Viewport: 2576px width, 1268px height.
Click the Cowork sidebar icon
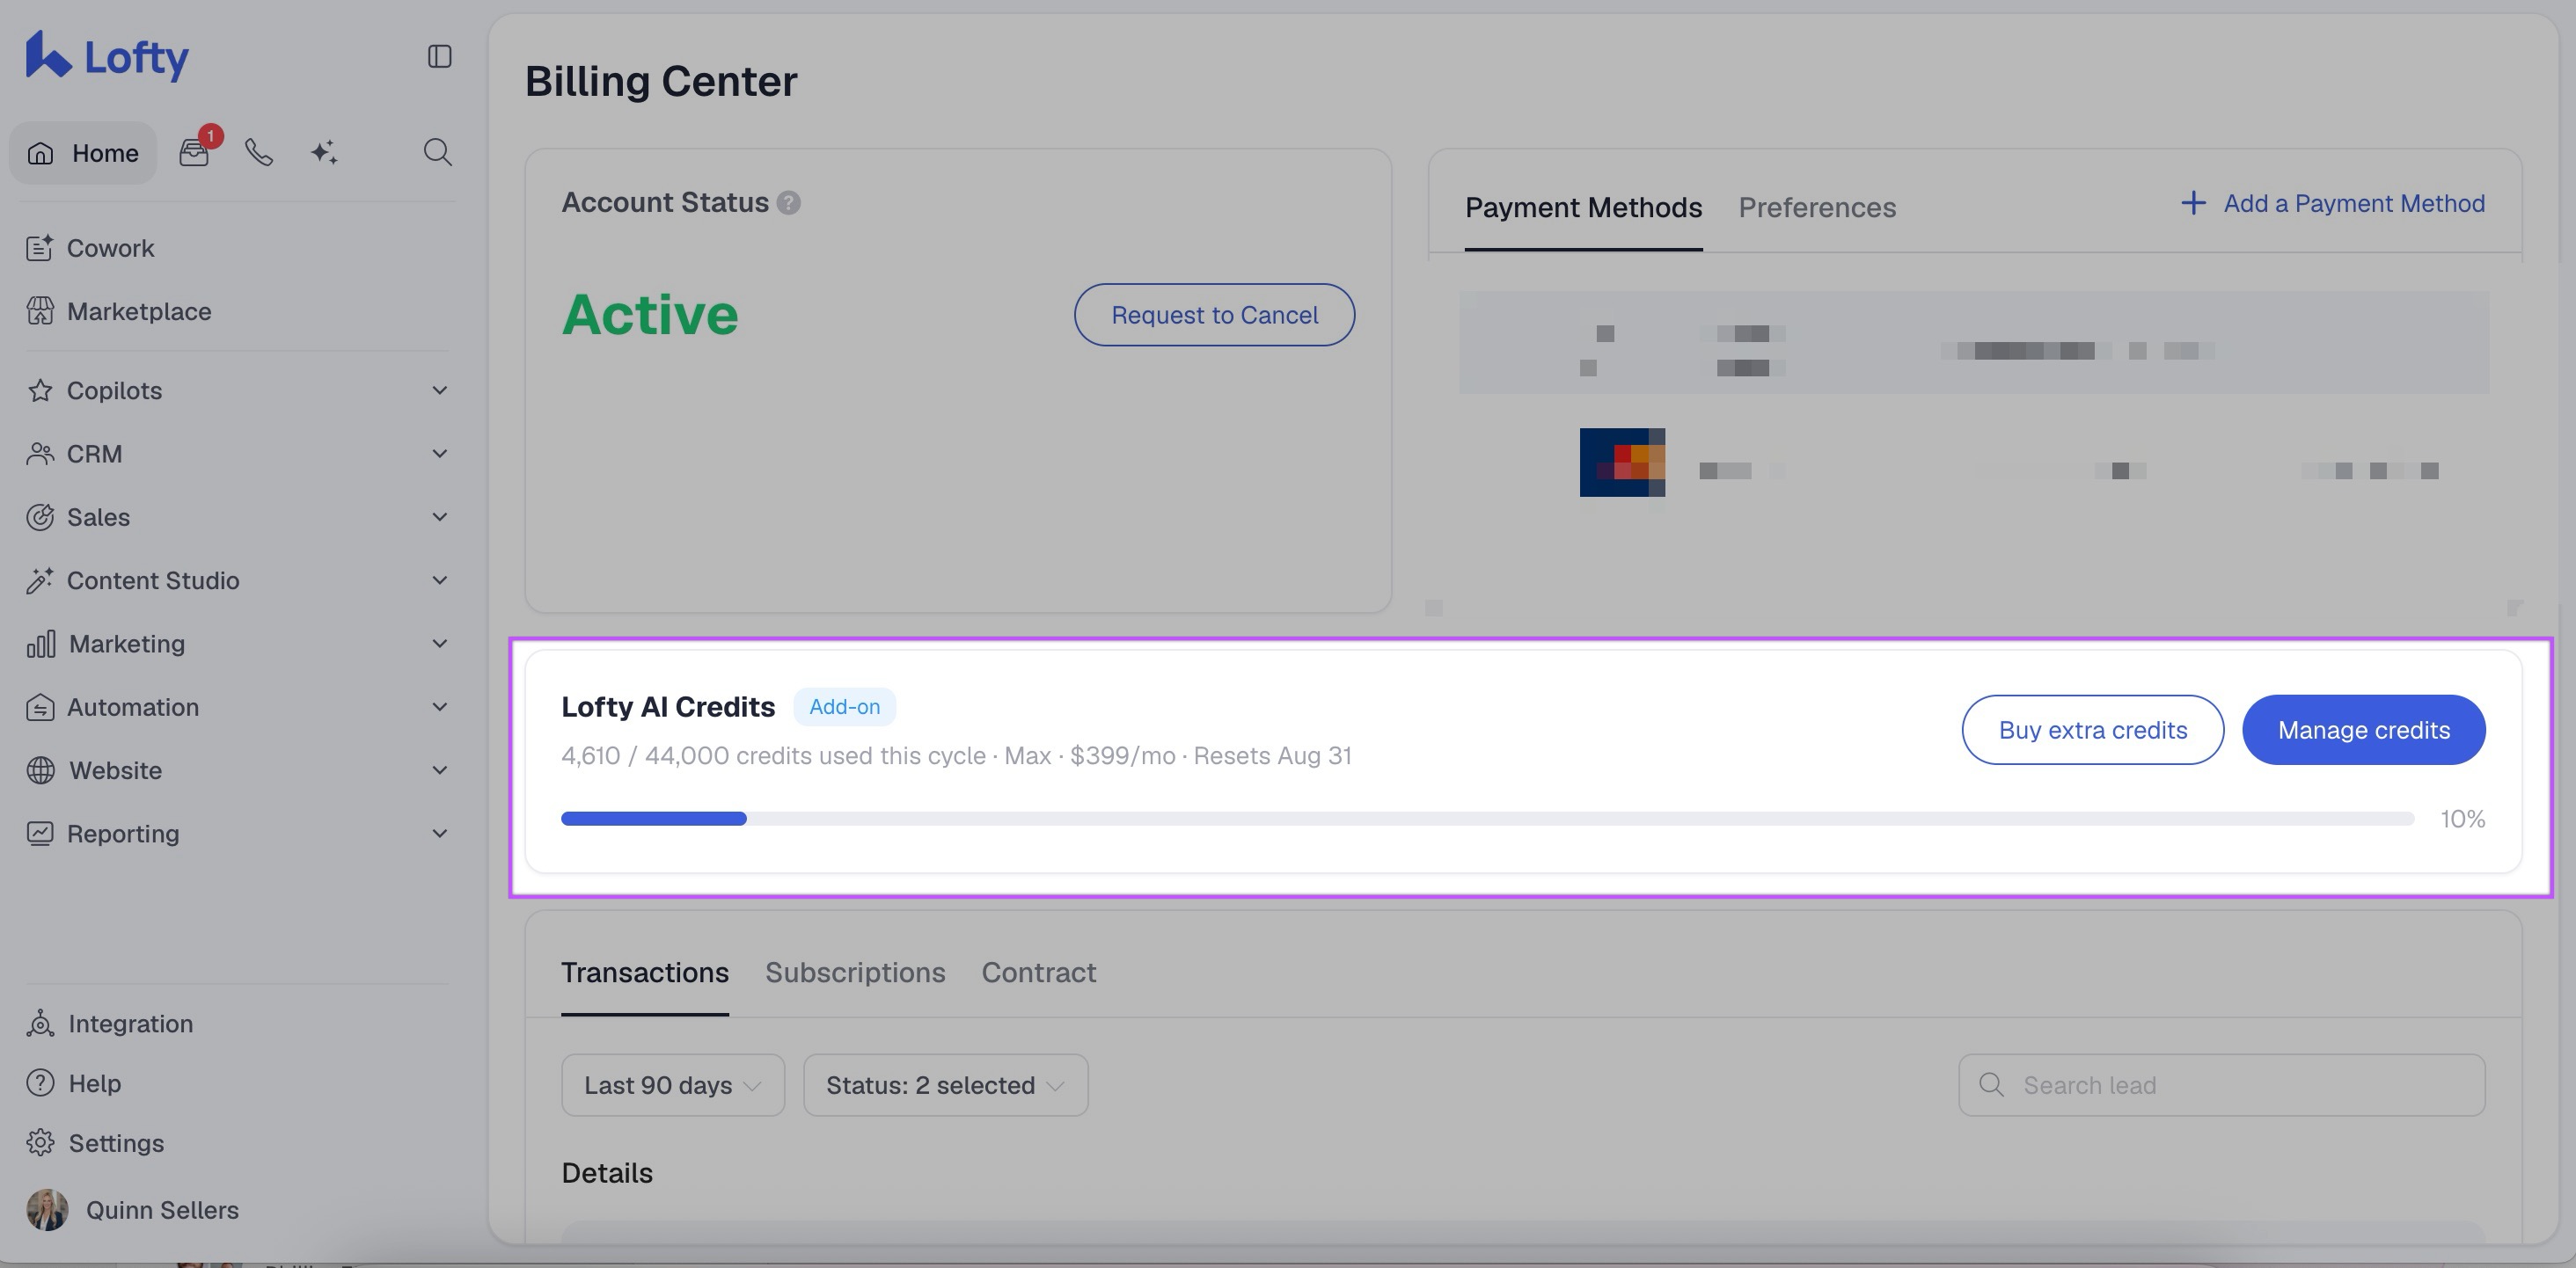tap(40, 248)
